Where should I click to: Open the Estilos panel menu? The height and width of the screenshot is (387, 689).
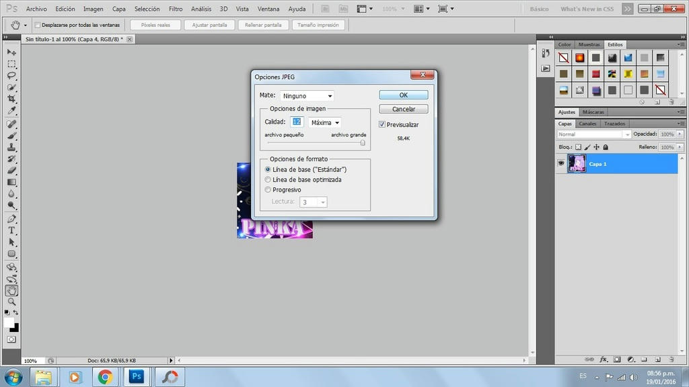coord(680,44)
